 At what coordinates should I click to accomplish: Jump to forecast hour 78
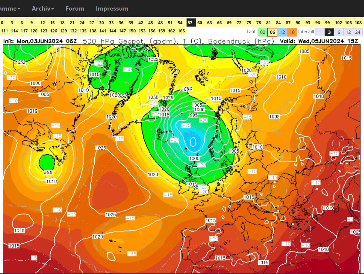[x=258, y=23]
